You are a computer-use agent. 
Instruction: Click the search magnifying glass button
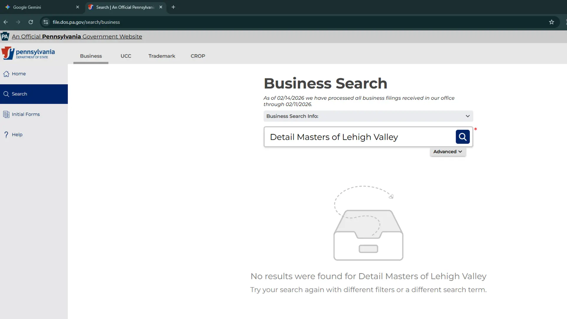coord(462,137)
